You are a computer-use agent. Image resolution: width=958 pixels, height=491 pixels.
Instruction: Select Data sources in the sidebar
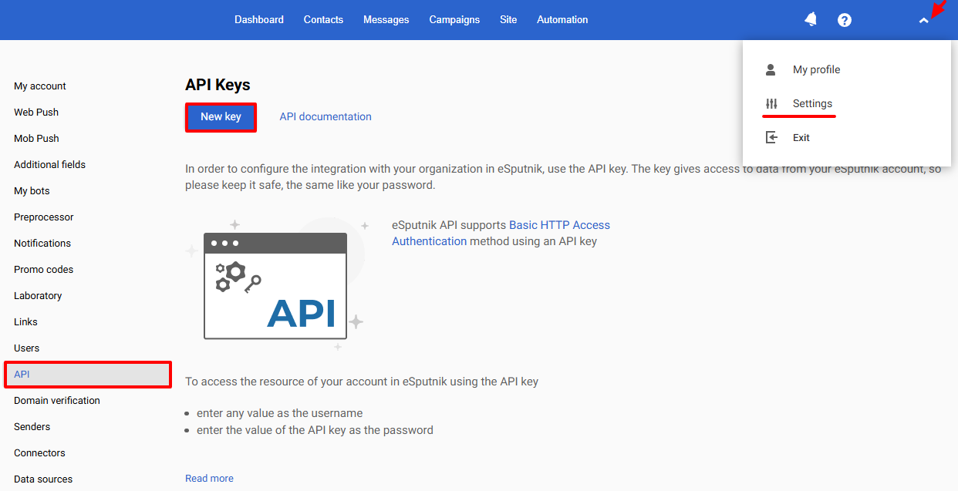point(43,479)
